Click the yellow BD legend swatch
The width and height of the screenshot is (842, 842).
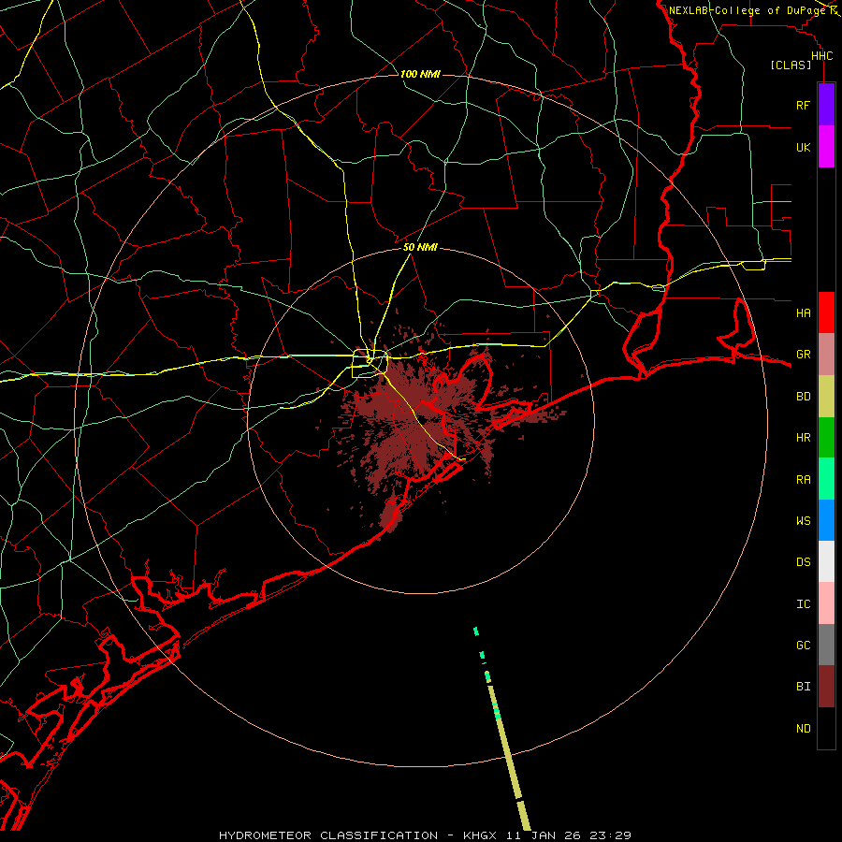826,397
